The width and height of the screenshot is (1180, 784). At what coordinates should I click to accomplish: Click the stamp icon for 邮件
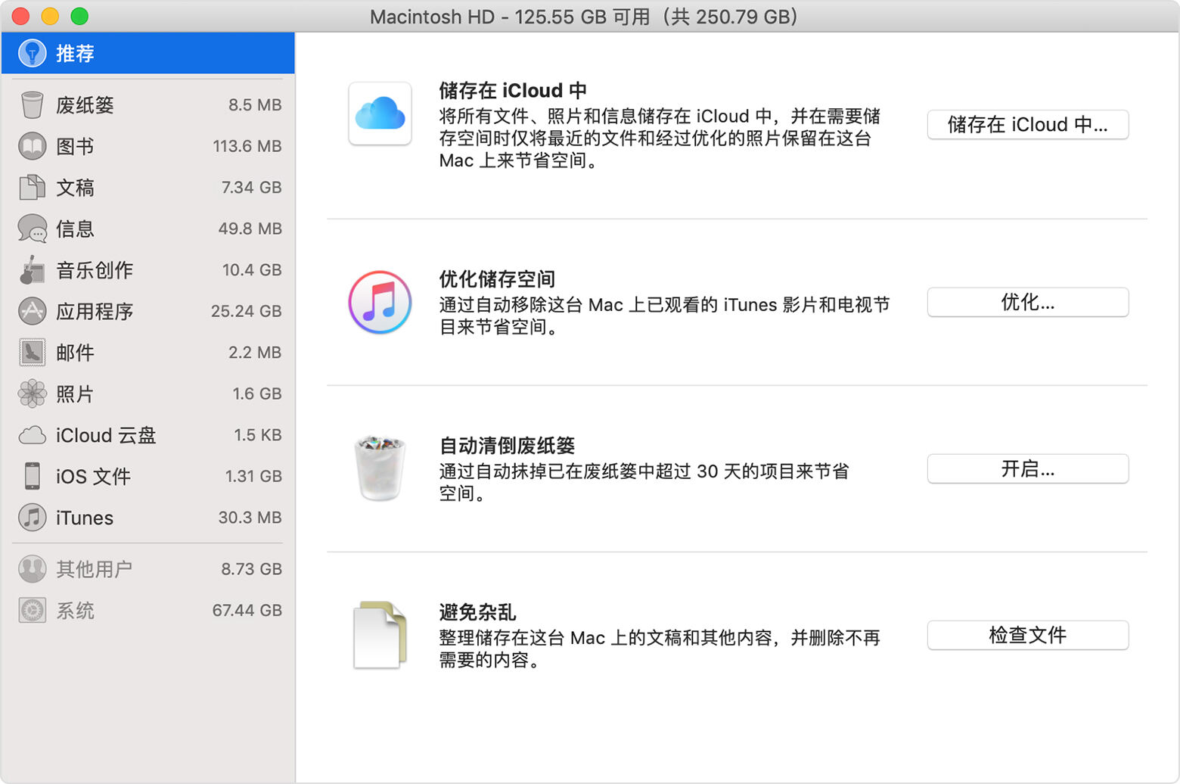point(32,352)
